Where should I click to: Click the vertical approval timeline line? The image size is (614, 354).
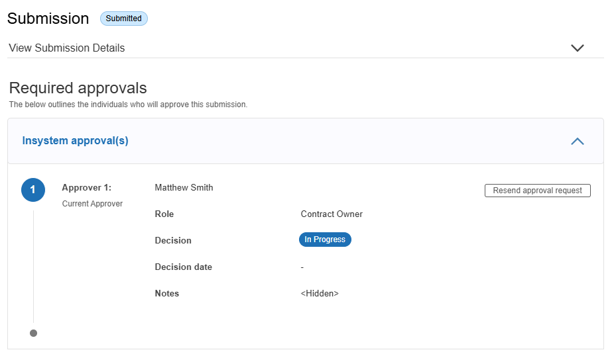click(33, 265)
